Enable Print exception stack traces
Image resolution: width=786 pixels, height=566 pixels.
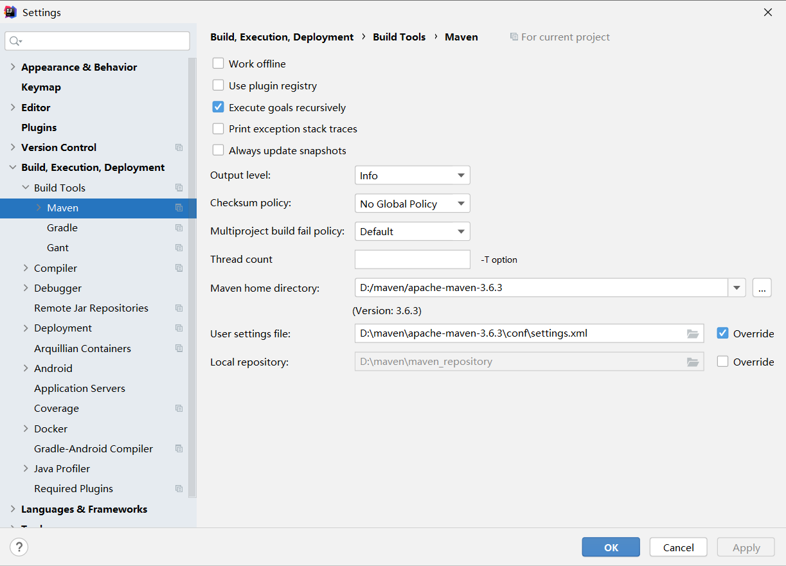(218, 128)
